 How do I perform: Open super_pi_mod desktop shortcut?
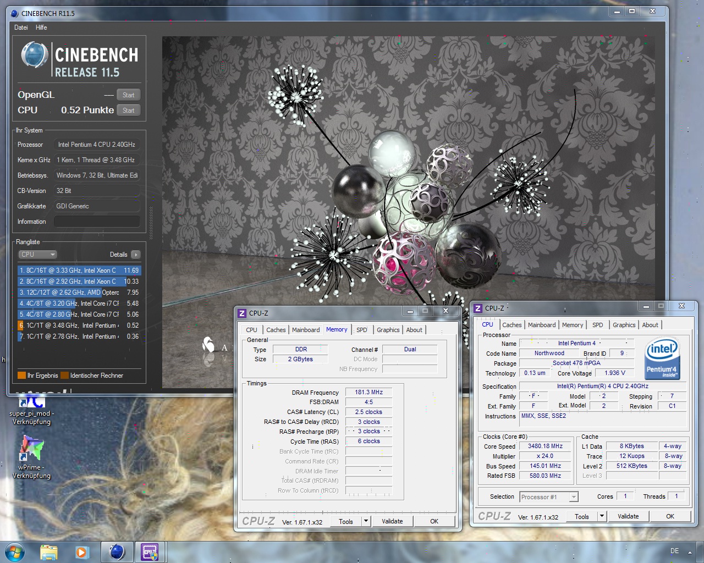(x=31, y=410)
